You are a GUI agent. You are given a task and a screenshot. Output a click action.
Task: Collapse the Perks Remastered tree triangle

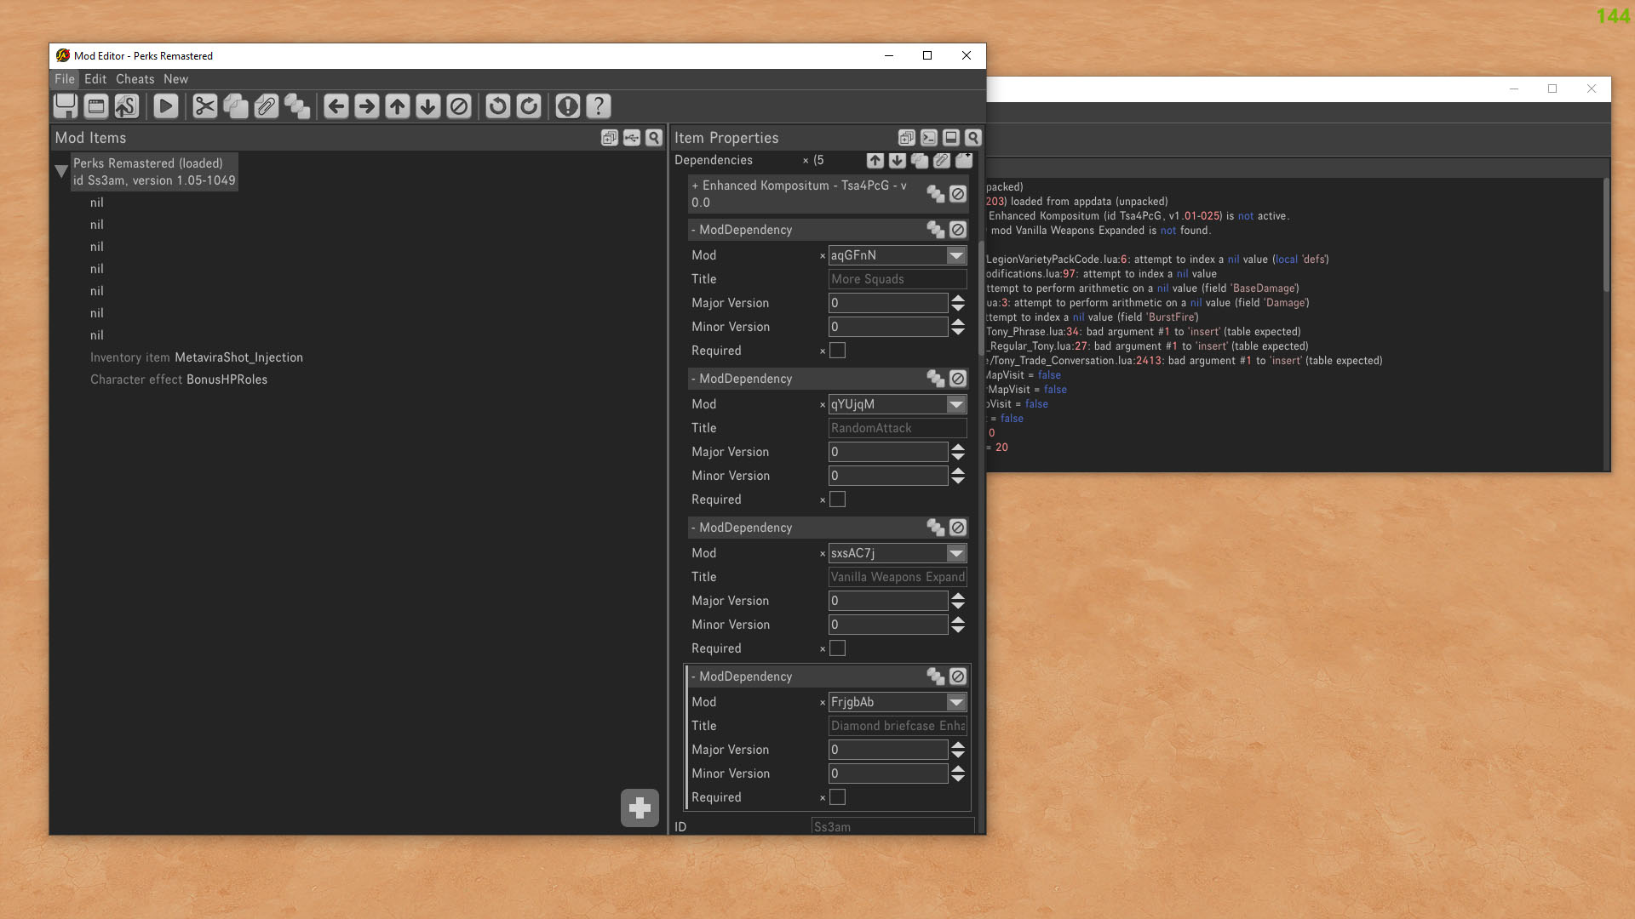[x=61, y=171]
